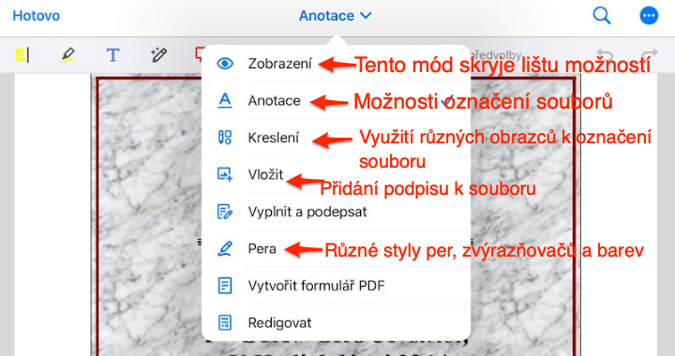
Task: Click the underlined A icon for Anotace
Action: [225, 100]
